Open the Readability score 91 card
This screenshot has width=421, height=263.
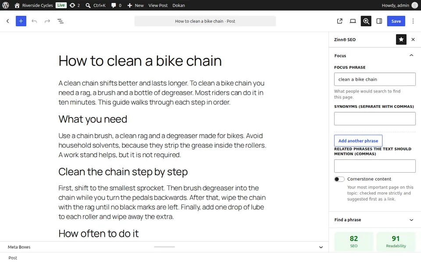coord(396,242)
